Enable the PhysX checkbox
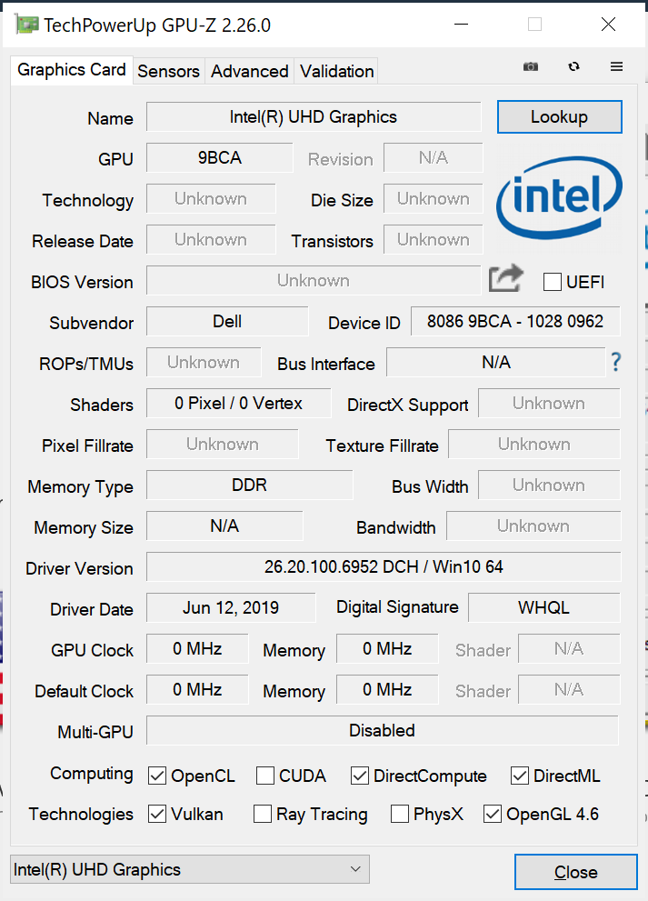 click(399, 814)
